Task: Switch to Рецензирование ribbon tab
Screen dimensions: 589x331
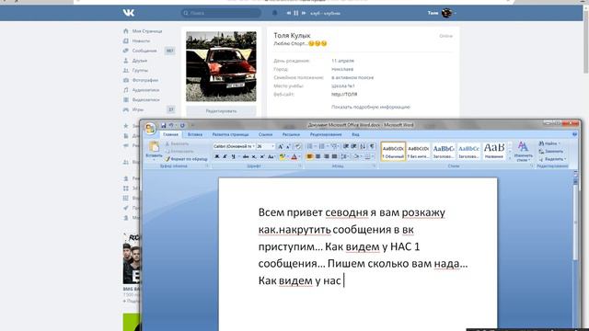Action: click(x=326, y=134)
